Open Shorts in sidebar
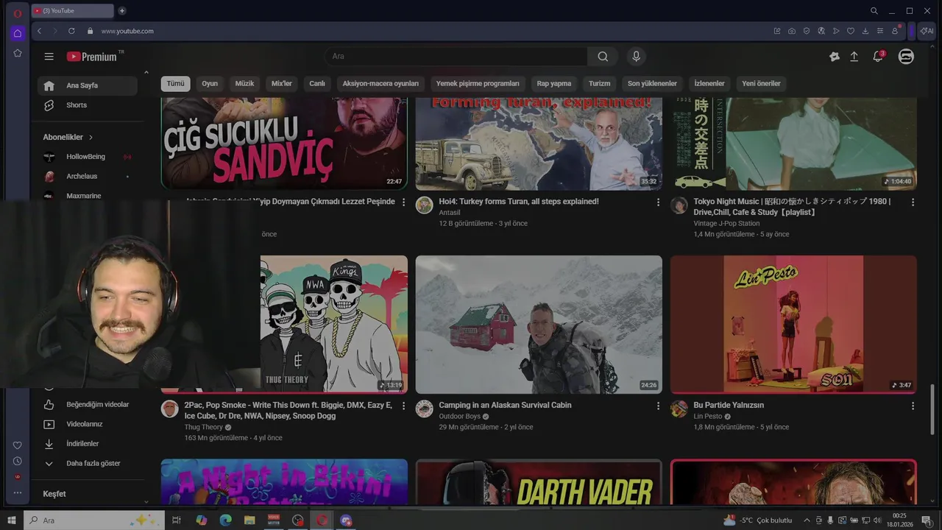The width and height of the screenshot is (942, 530). [88, 105]
